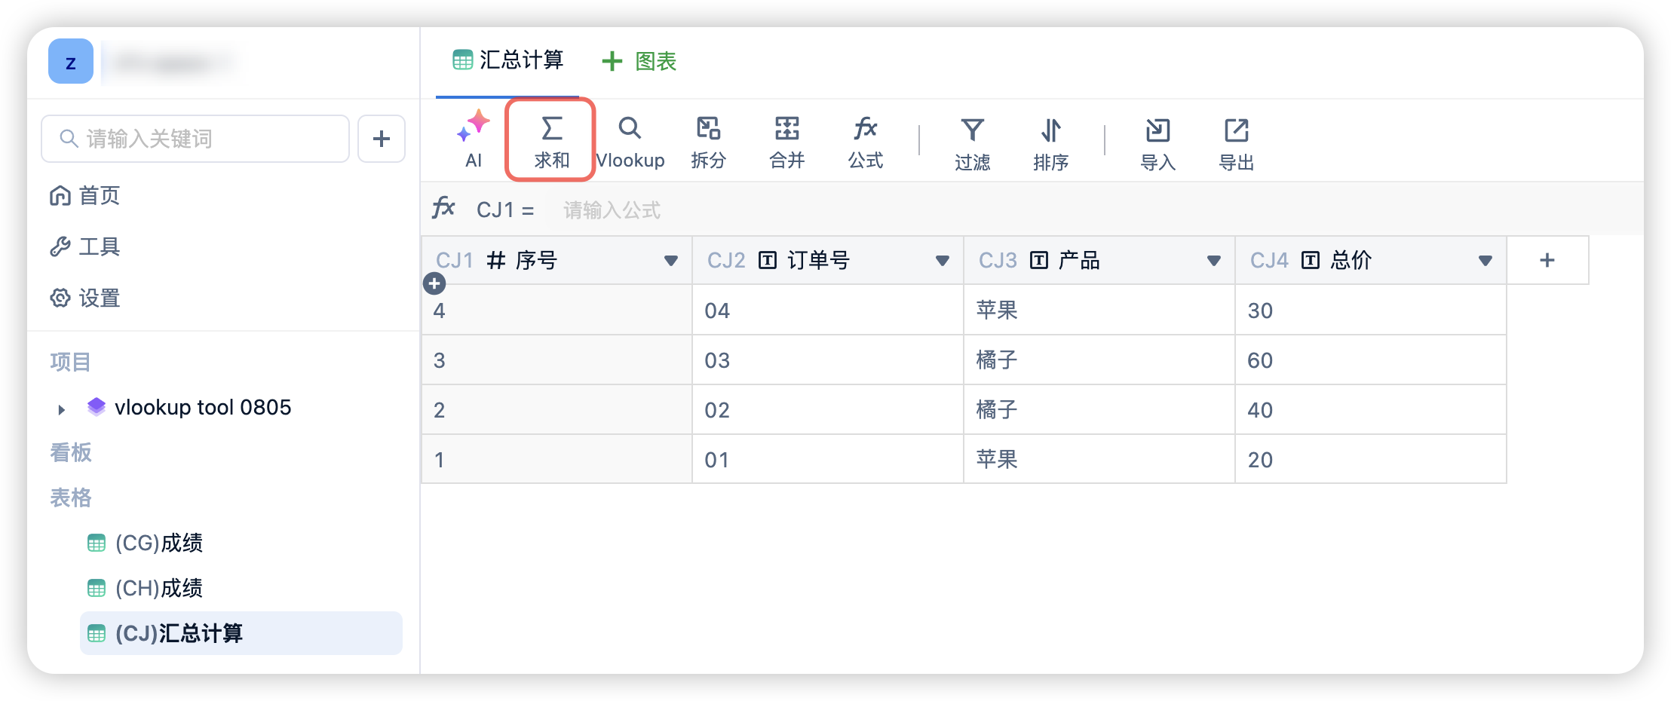Select the 橘子 cell in row 3
The width and height of the screenshot is (1671, 701).
(x=1099, y=360)
